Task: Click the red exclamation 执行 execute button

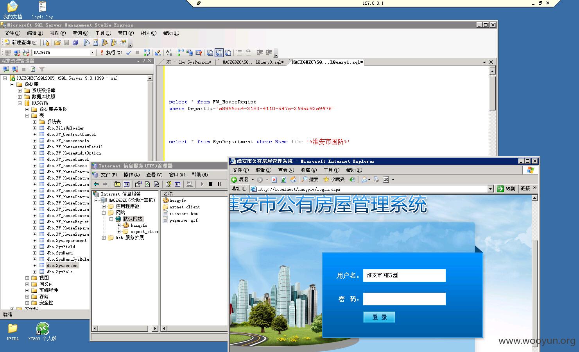Action: [111, 52]
